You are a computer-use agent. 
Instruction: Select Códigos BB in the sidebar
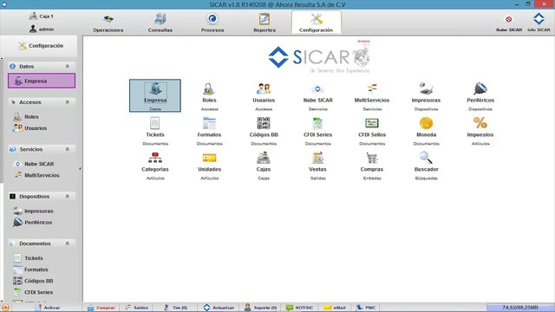click(x=33, y=281)
